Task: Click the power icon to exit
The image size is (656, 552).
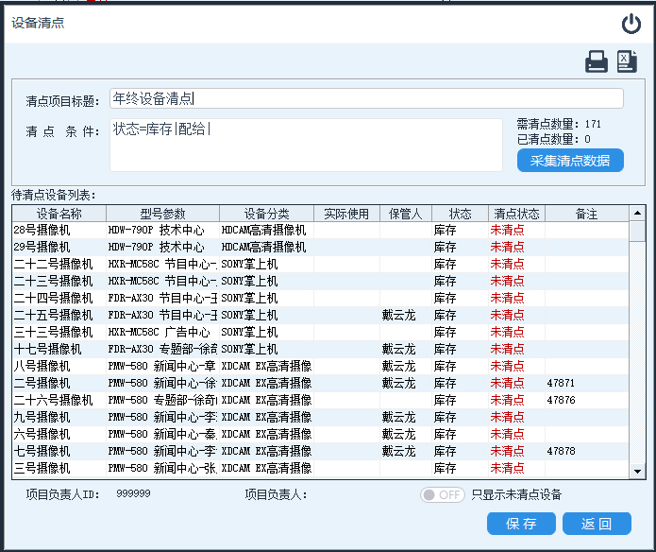Action: (631, 25)
